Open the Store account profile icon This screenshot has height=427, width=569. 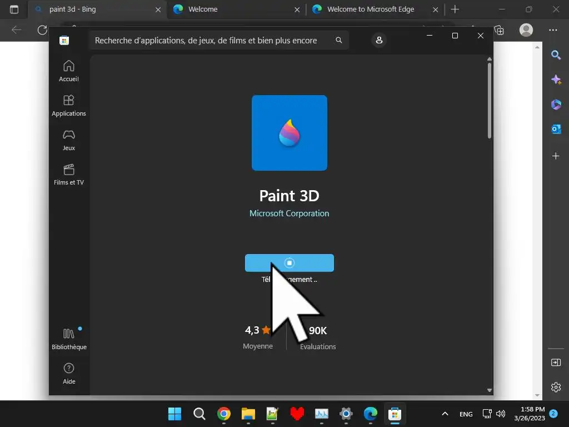coord(379,40)
